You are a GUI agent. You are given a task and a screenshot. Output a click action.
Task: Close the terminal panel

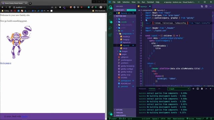211,89
